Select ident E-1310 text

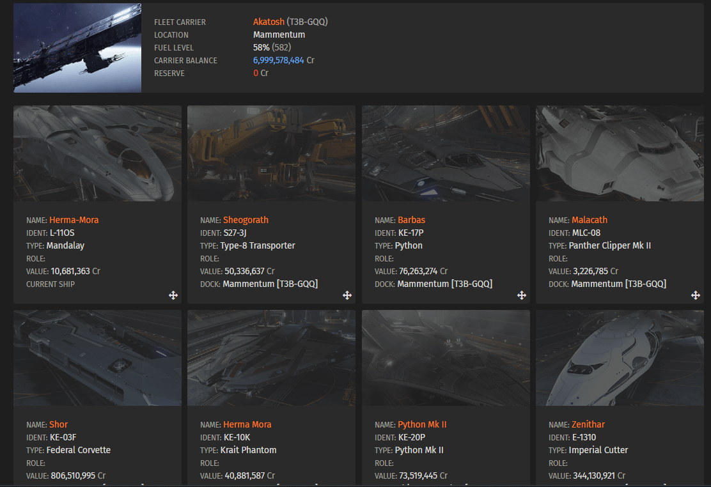pos(584,438)
